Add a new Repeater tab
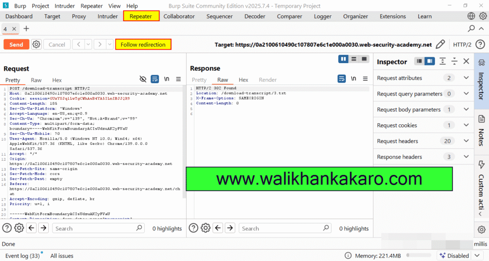 pyautogui.click(x=26, y=28)
